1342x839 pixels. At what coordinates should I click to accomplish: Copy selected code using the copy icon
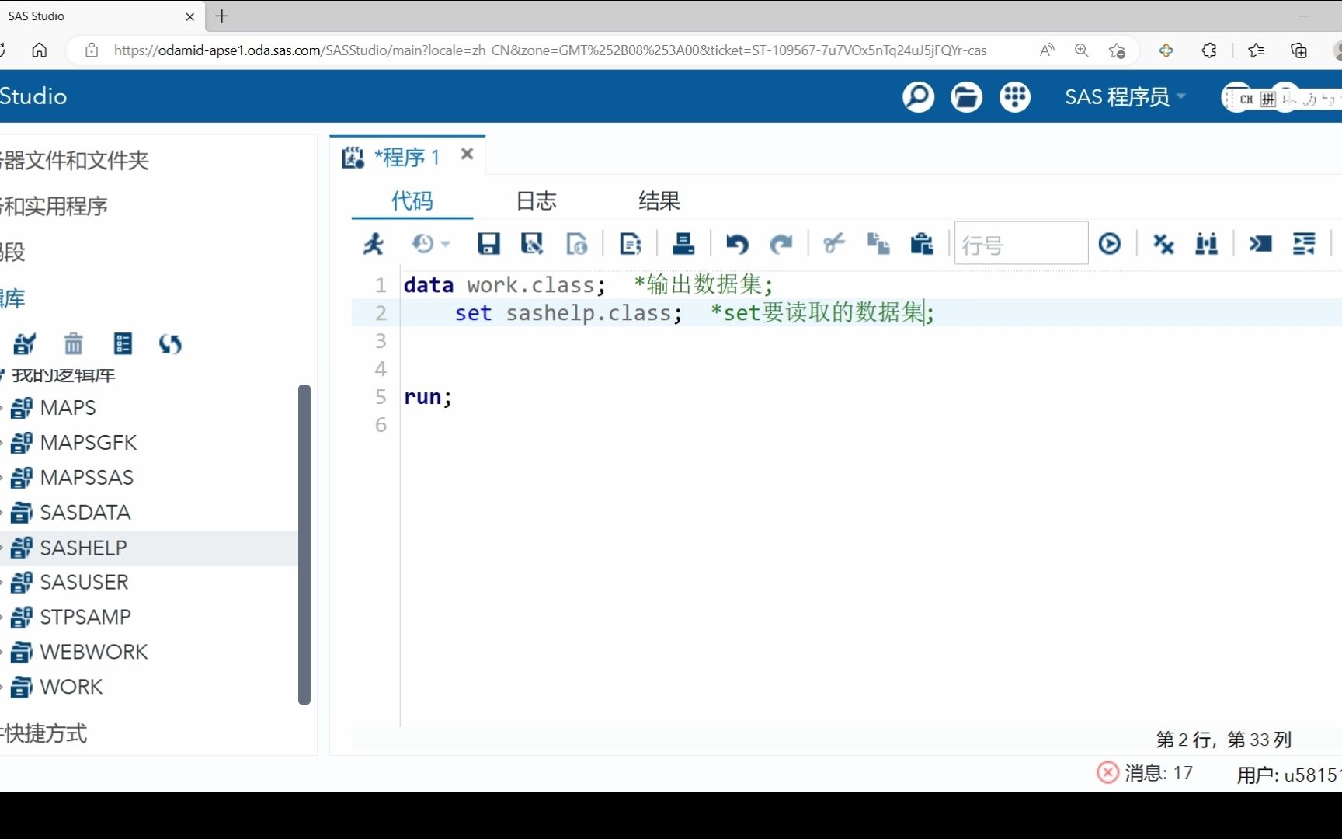coord(878,244)
